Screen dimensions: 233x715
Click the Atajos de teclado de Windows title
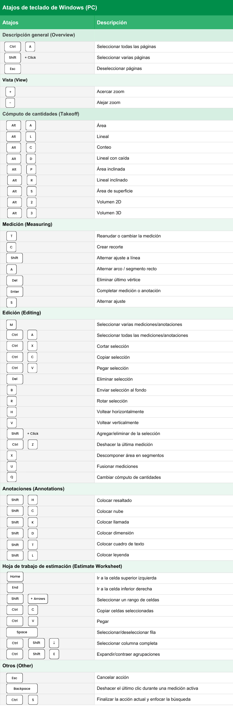[50, 8]
